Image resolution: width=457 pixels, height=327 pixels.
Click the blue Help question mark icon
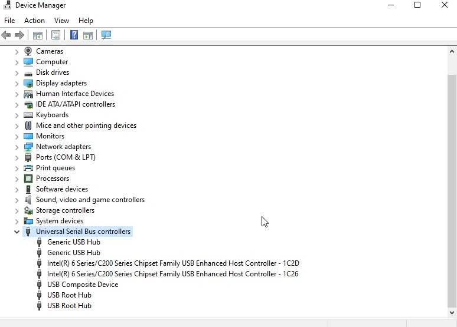74,35
